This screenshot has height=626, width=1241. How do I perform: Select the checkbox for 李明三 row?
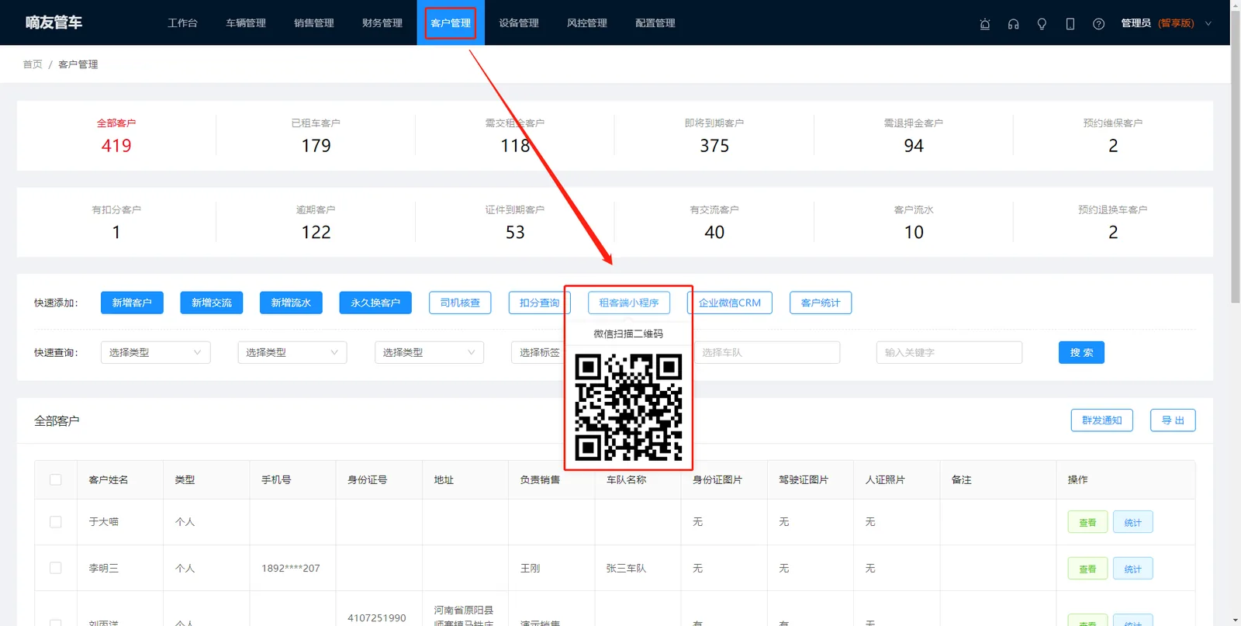56,568
